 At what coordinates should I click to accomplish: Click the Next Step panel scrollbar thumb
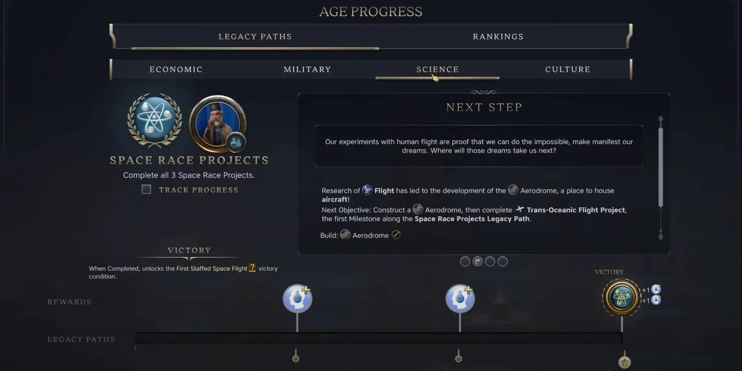click(661, 167)
